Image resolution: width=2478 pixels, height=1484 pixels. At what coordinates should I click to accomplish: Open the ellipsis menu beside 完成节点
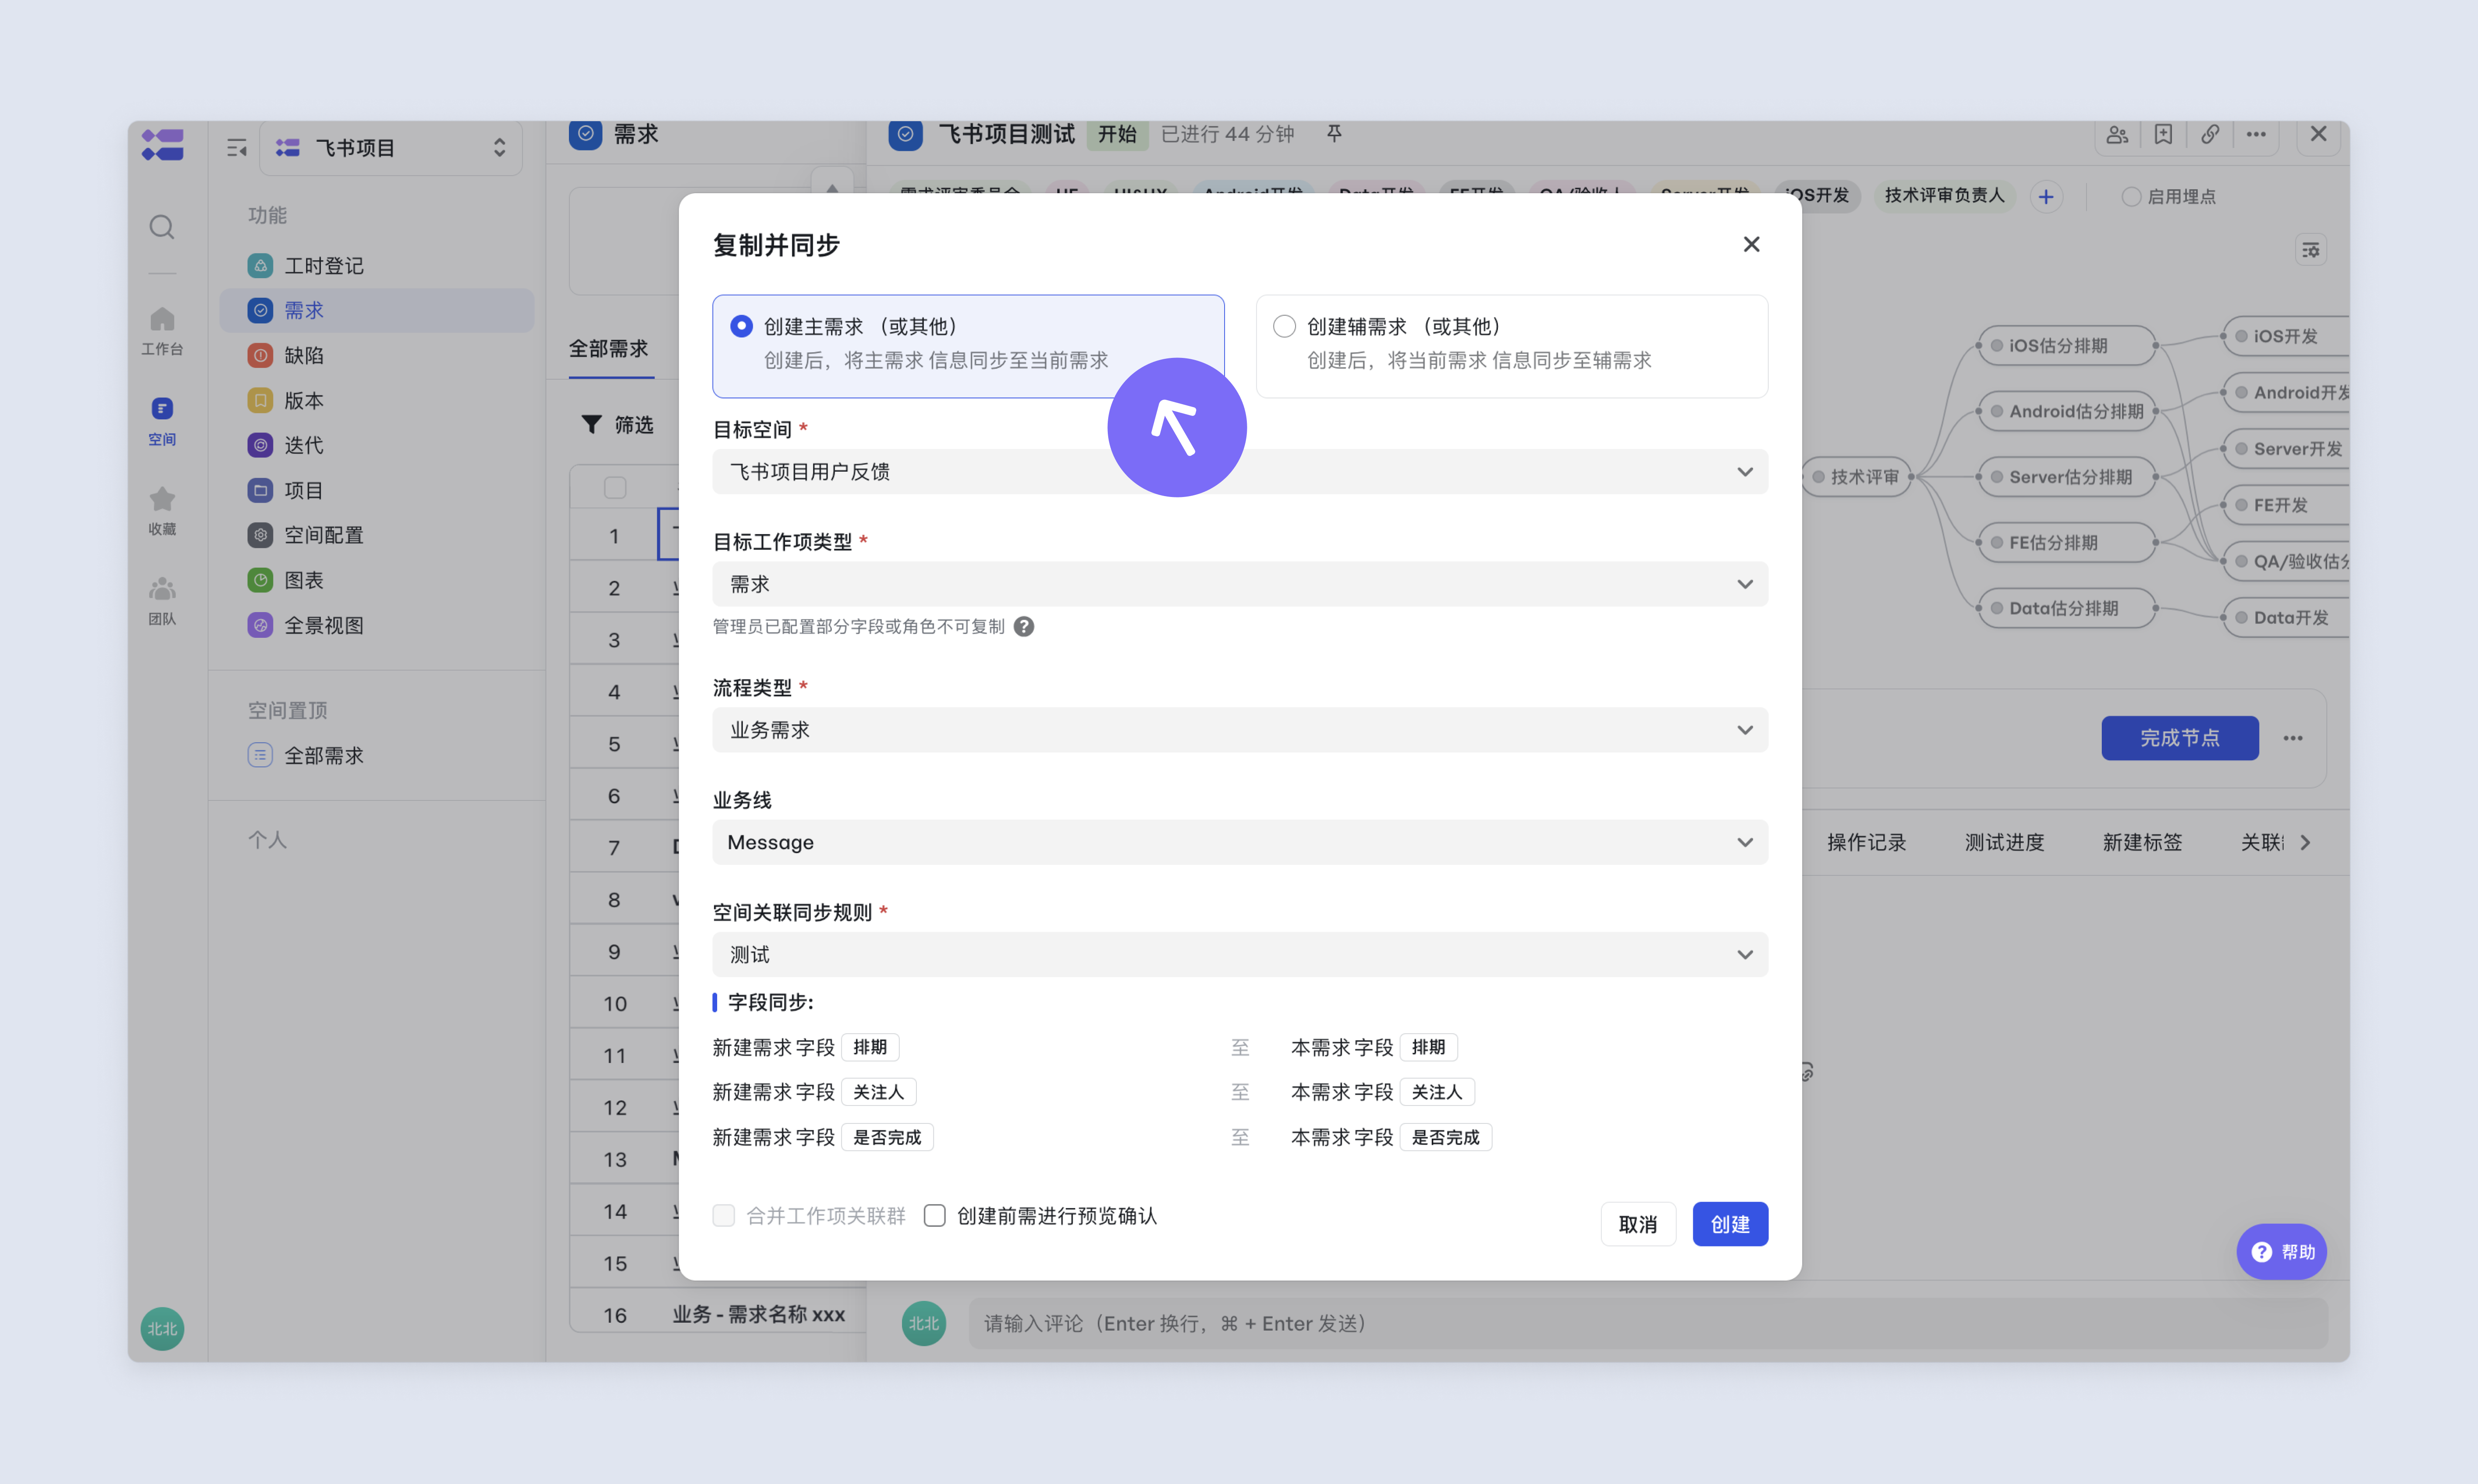point(2293,739)
